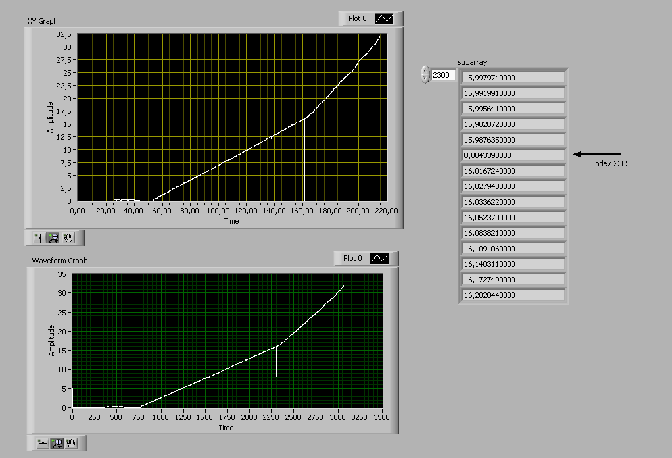The height and width of the screenshot is (458, 672).
Task: Select subarray value 16,0838210000
Action: pyautogui.click(x=513, y=233)
